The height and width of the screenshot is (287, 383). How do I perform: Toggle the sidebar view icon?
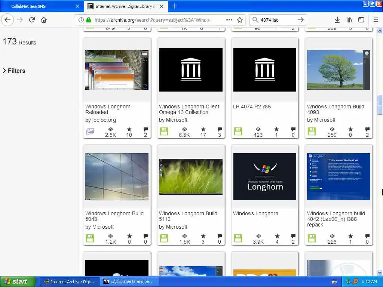(x=361, y=20)
